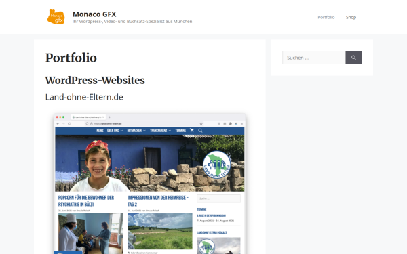This screenshot has width=407, height=254.
Task: Click the search icon in blue navbar
Action: click(200, 131)
